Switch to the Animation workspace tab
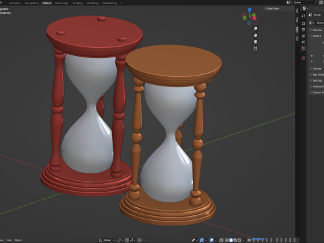Viewport: 324px width, 243px height. [15, 3]
